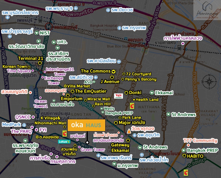Click the hospital cross icon beside รพ.พระราม 9
221x178 pixels.
click(x=76, y=8)
